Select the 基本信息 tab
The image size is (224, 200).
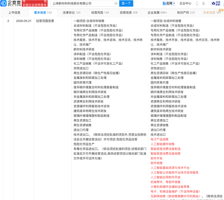[x=43, y=13]
